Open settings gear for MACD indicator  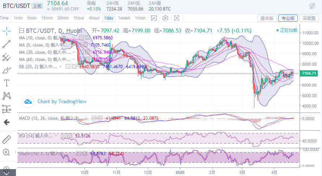(x=94, y=118)
